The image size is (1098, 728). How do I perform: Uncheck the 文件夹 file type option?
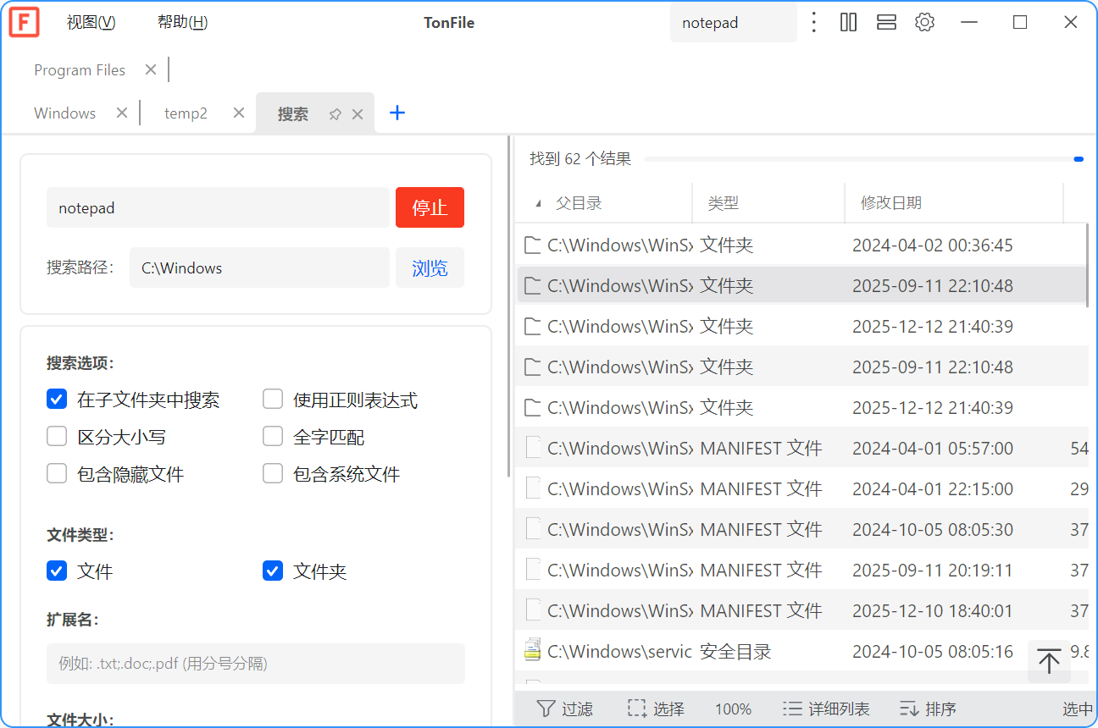click(272, 571)
